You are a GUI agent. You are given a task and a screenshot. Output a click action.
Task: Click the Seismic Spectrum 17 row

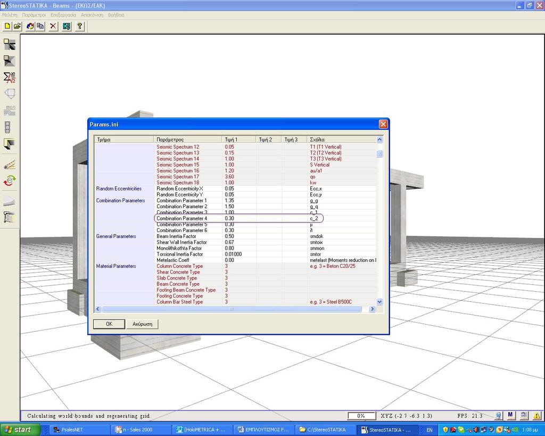(x=235, y=177)
